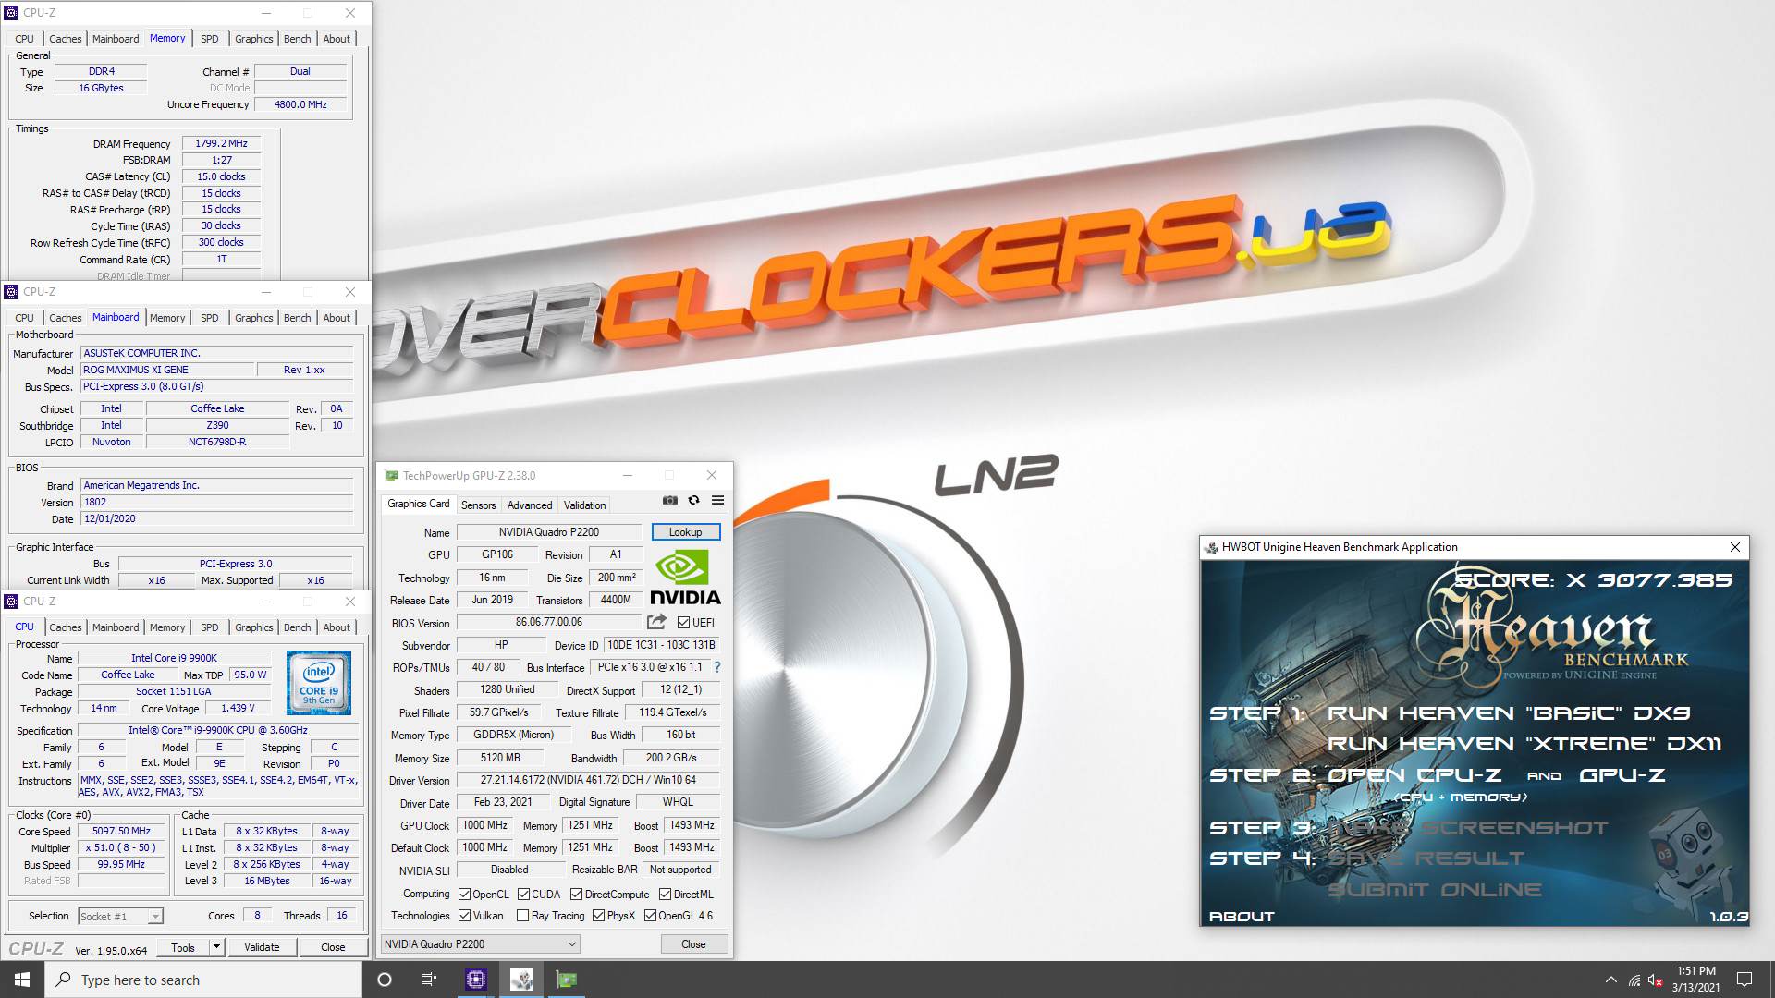
Task: Take GPU-Z screenshot with camera icon
Action: [669, 500]
